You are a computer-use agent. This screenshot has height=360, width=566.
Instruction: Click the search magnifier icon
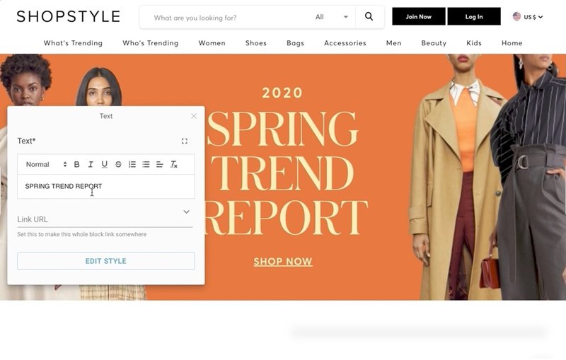point(369,16)
